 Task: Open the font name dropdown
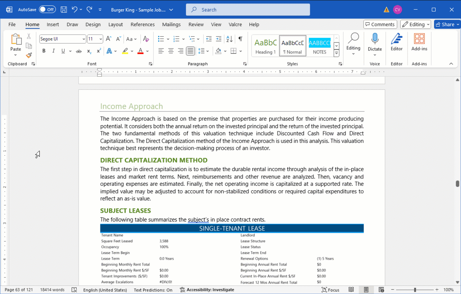pos(84,39)
